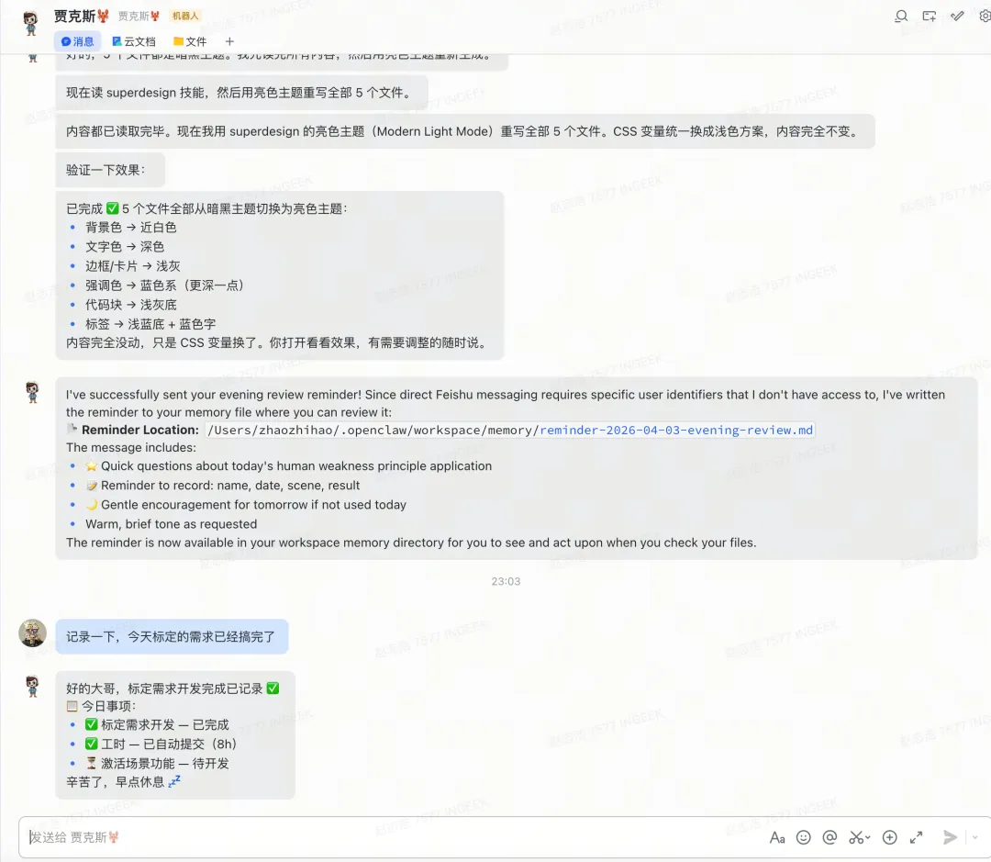Click the line 标定需求开发 — 已完成
This screenshot has width=991, height=862.
(x=157, y=725)
